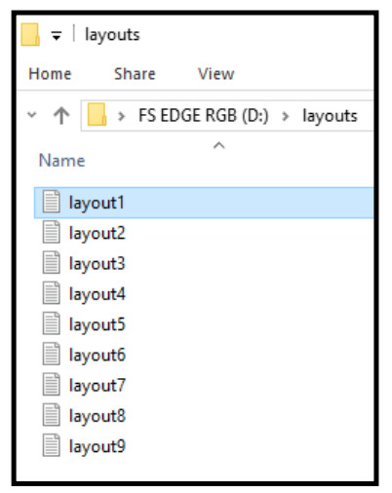Open Quick Access Toolbar customize dropdown
The image size is (392, 493).
pyautogui.click(x=57, y=35)
